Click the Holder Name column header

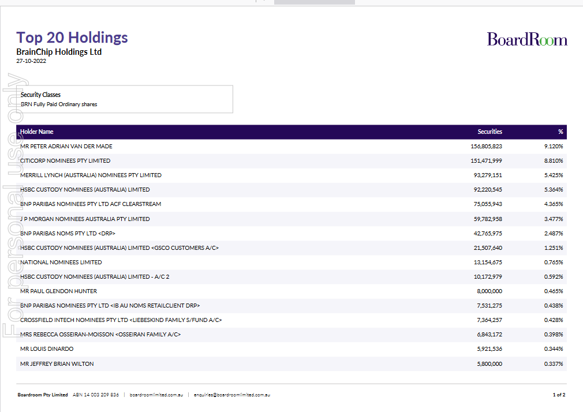point(37,132)
